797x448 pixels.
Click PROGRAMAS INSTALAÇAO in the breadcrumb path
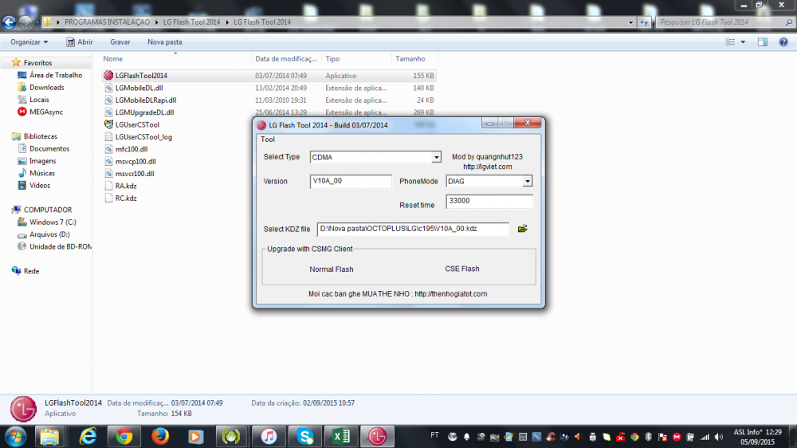tap(108, 22)
